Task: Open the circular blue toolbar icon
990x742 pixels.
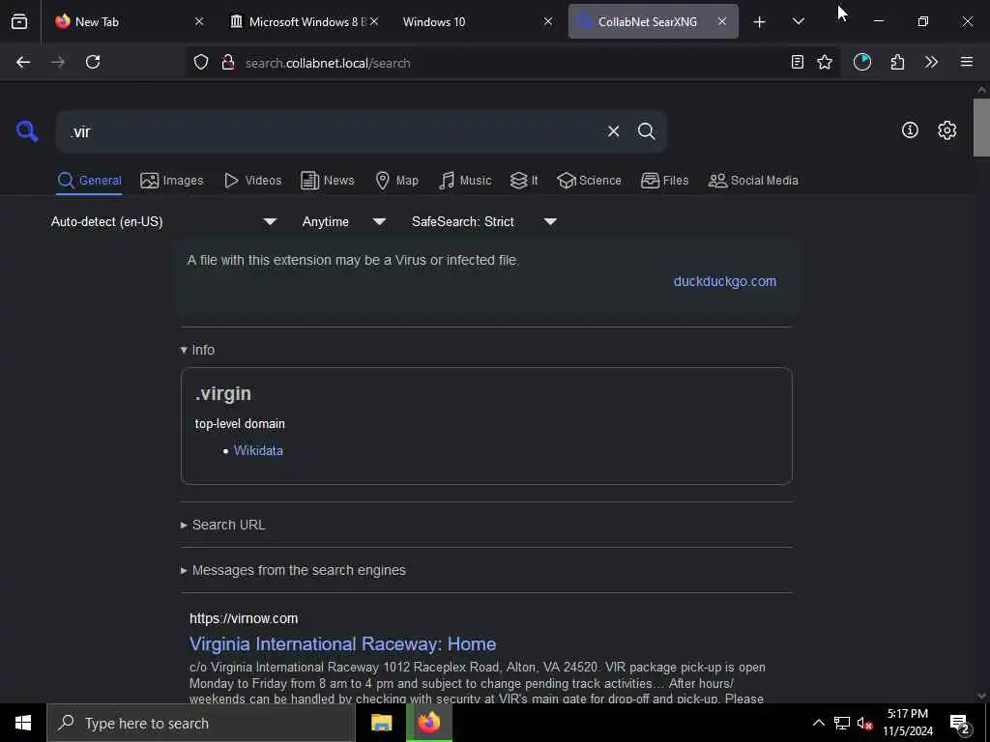Action: click(861, 62)
